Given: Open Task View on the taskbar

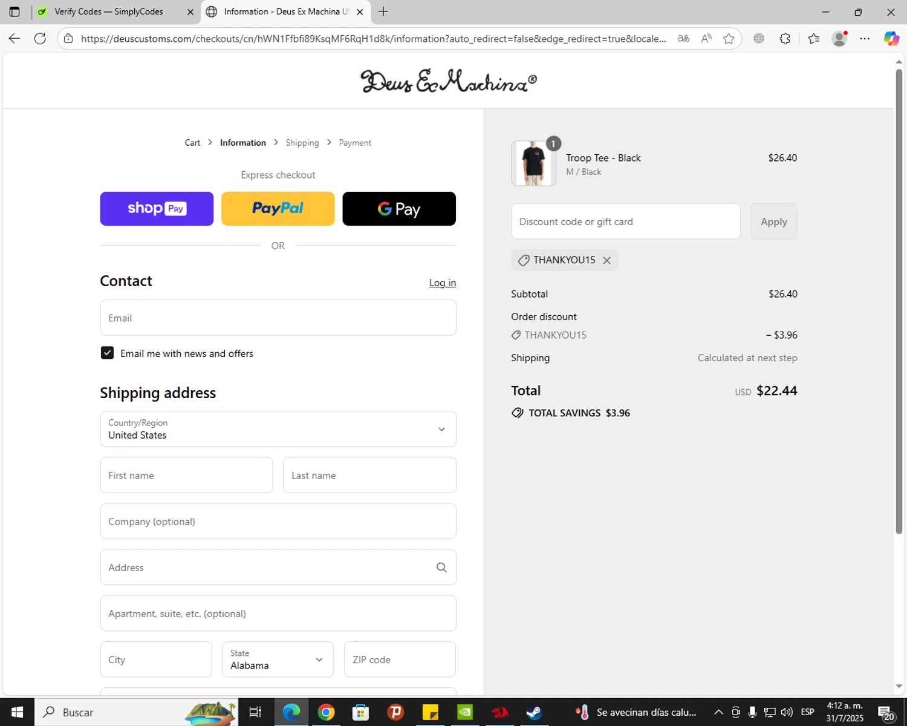Looking at the screenshot, I should coord(255,712).
